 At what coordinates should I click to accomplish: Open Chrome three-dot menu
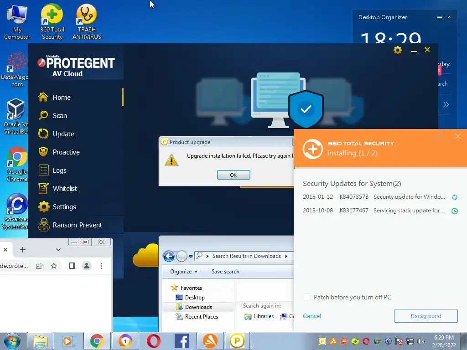pyautogui.click(x=101, y=266)
